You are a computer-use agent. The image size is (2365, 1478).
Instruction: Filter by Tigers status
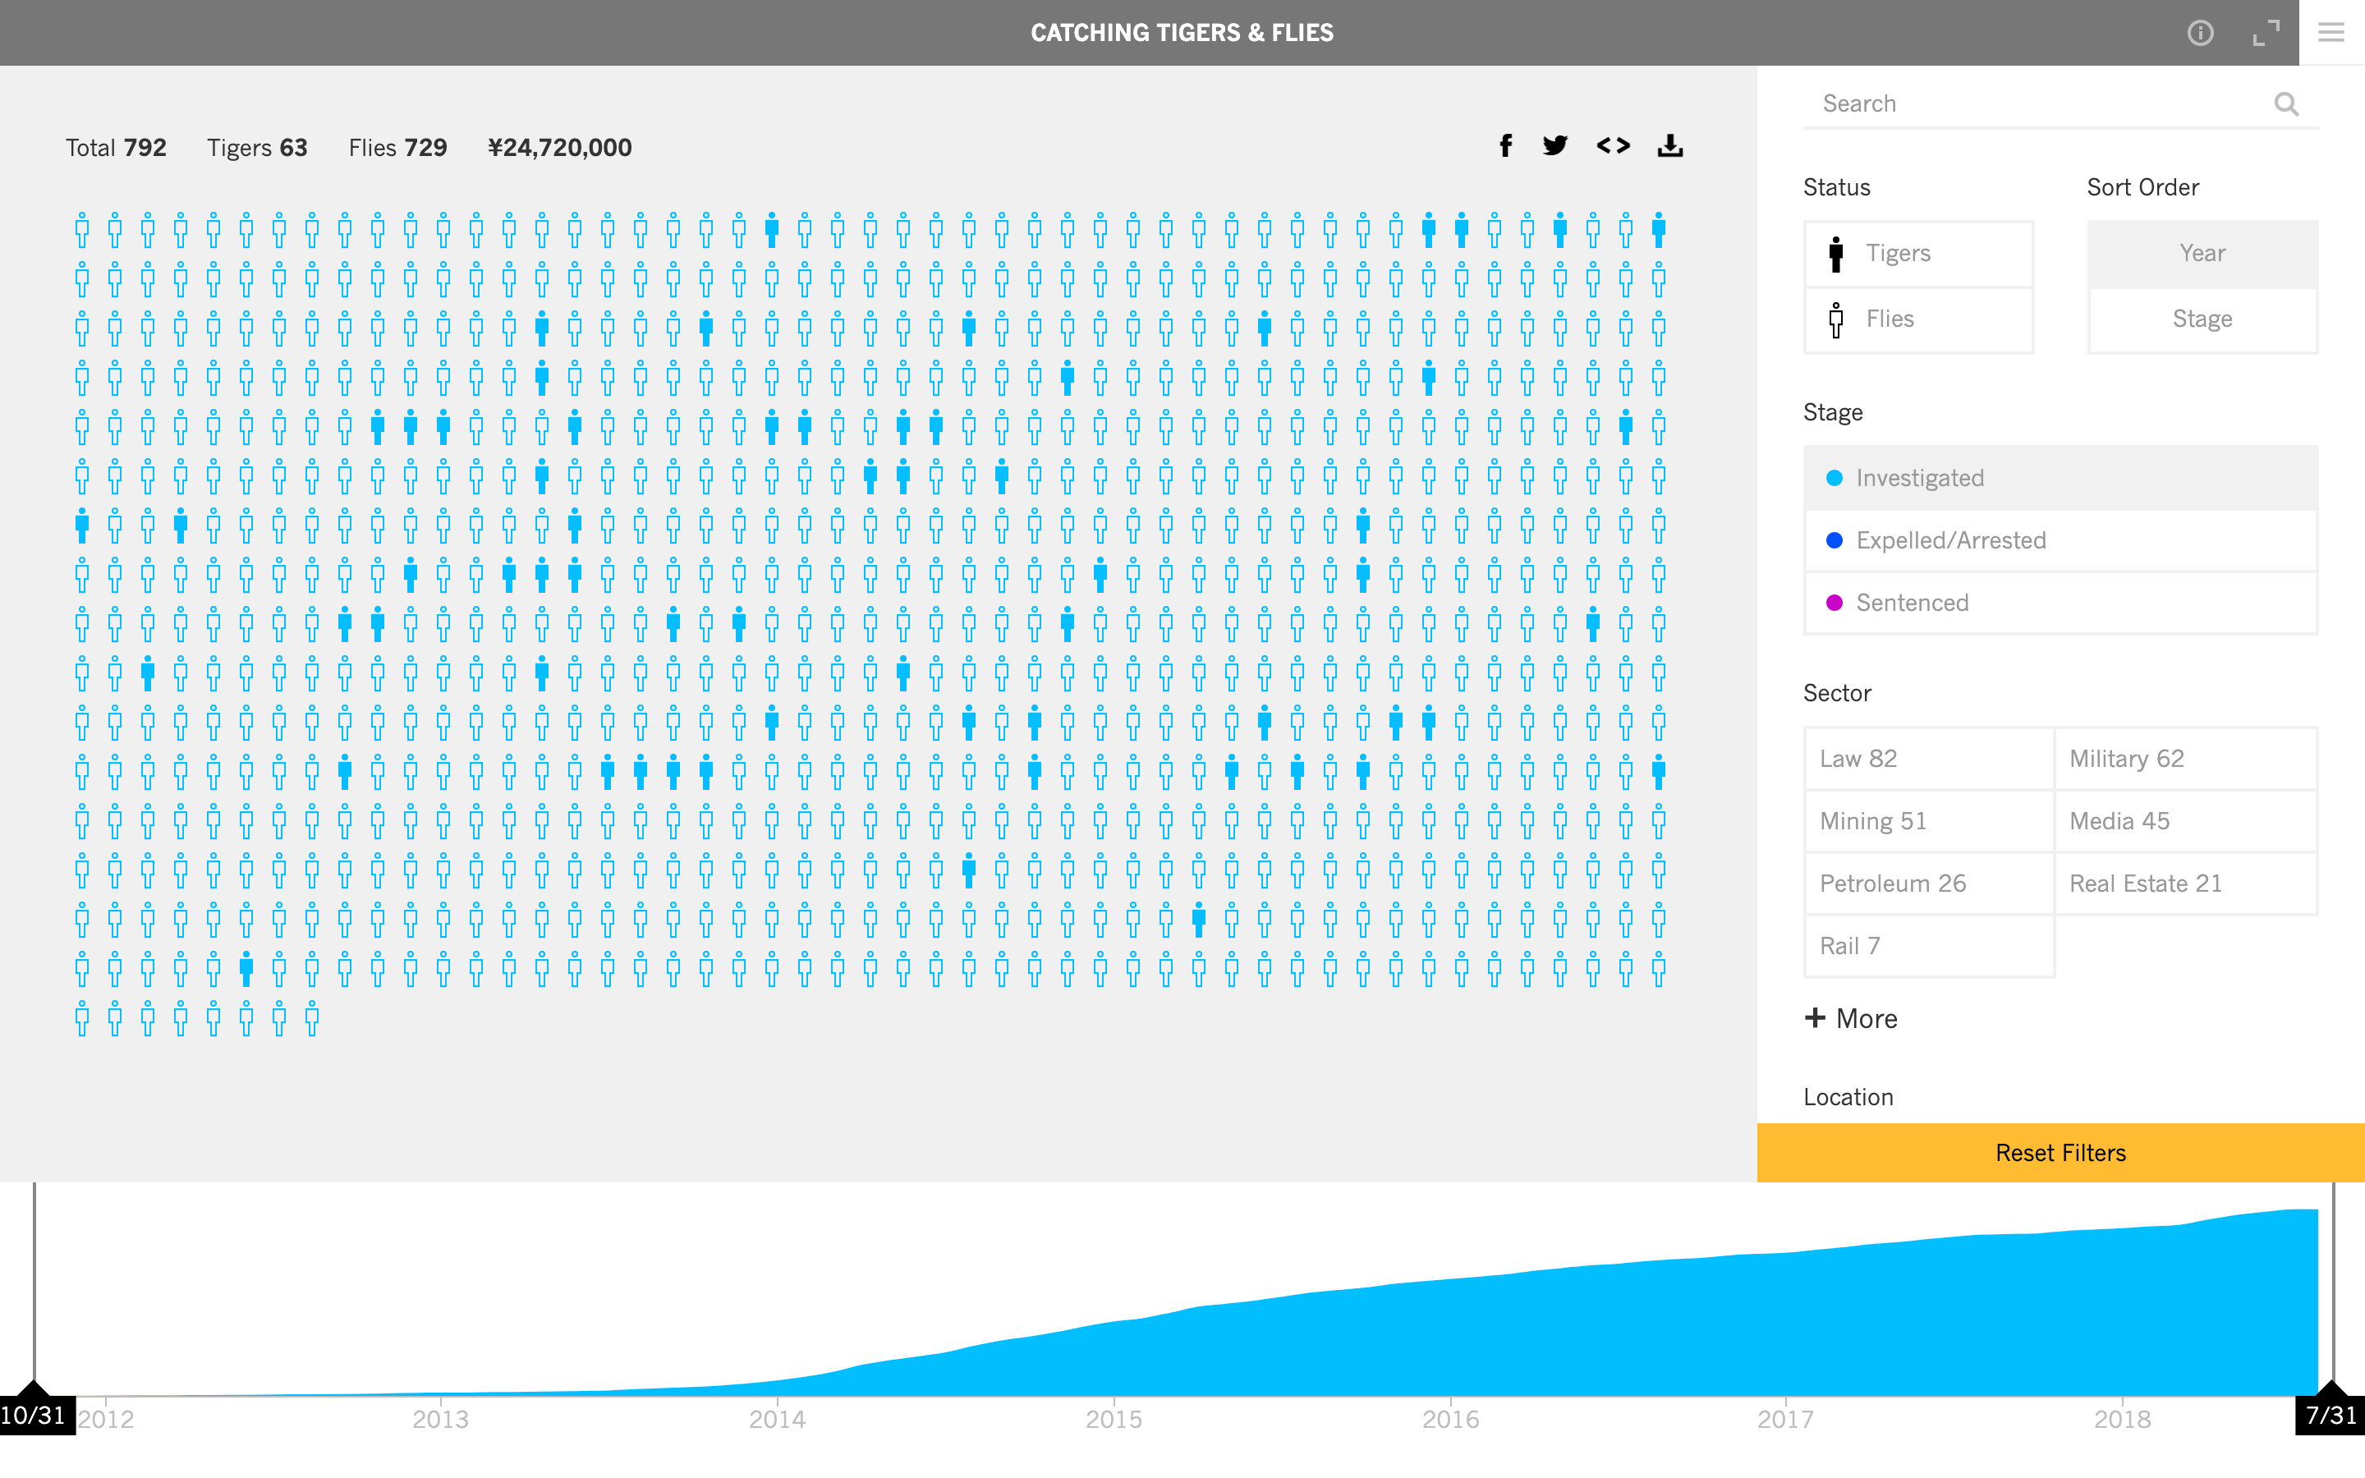1918,253
